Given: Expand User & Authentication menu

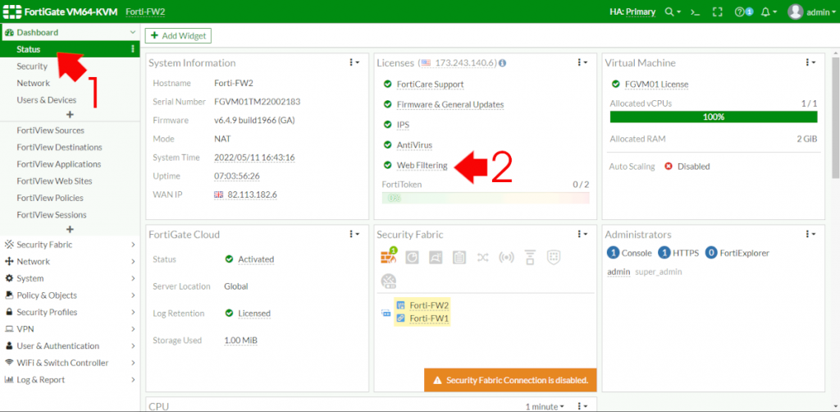Looking at the screenshot, I should click(70, 346).
